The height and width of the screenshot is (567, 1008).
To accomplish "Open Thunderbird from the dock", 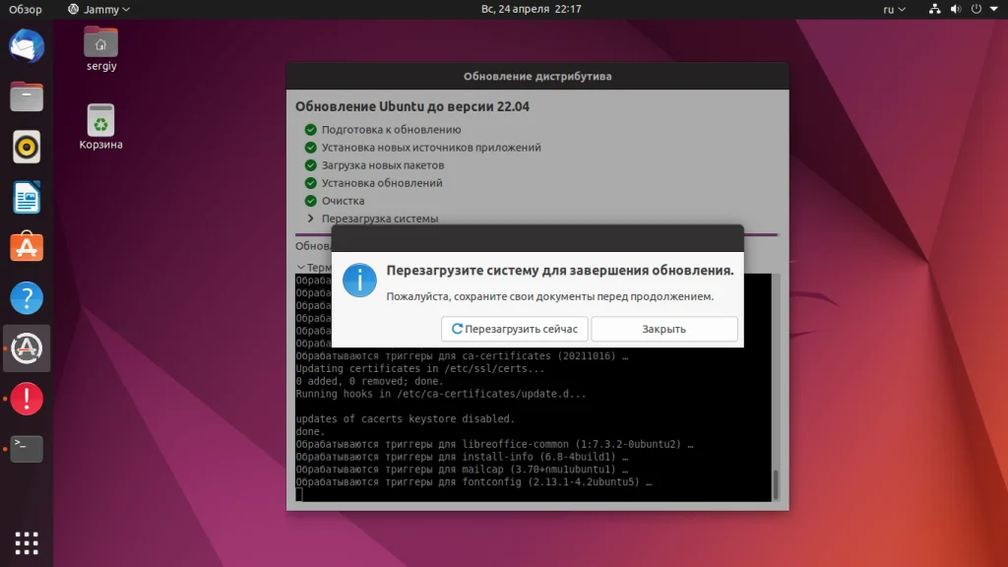I will point(26,45).
